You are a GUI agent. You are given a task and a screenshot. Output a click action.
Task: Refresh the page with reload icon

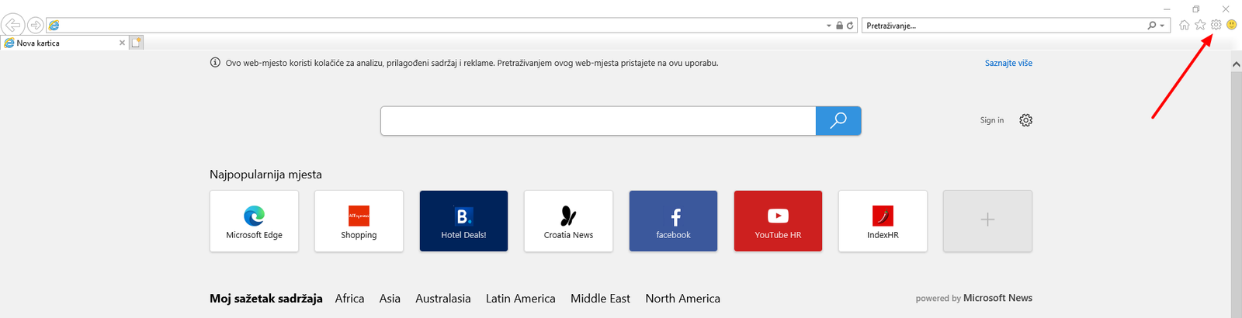click(x=850, y=26)
